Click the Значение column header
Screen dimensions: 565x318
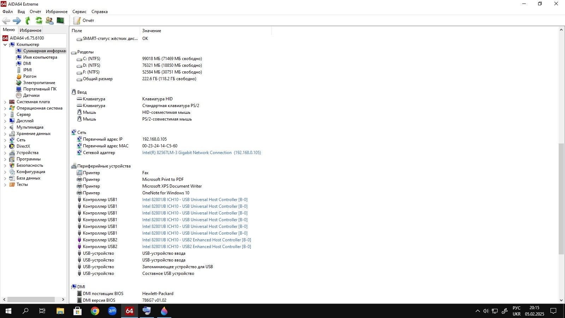tap(206, 31)
